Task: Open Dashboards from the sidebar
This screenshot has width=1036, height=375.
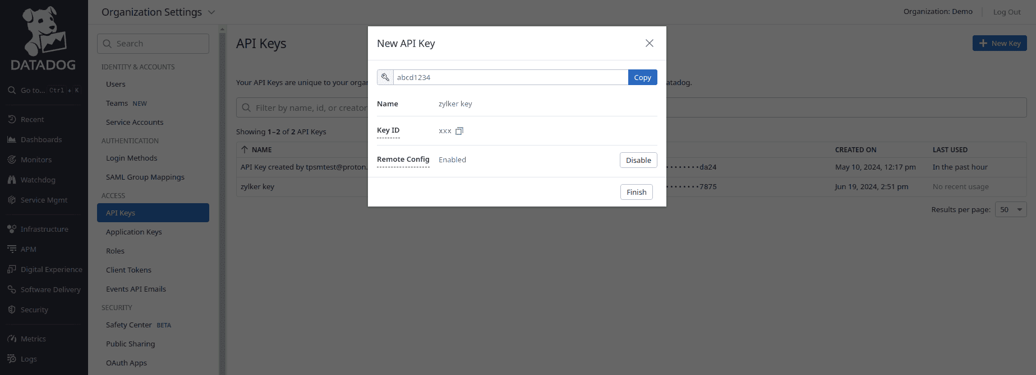Action: (41, 139)
